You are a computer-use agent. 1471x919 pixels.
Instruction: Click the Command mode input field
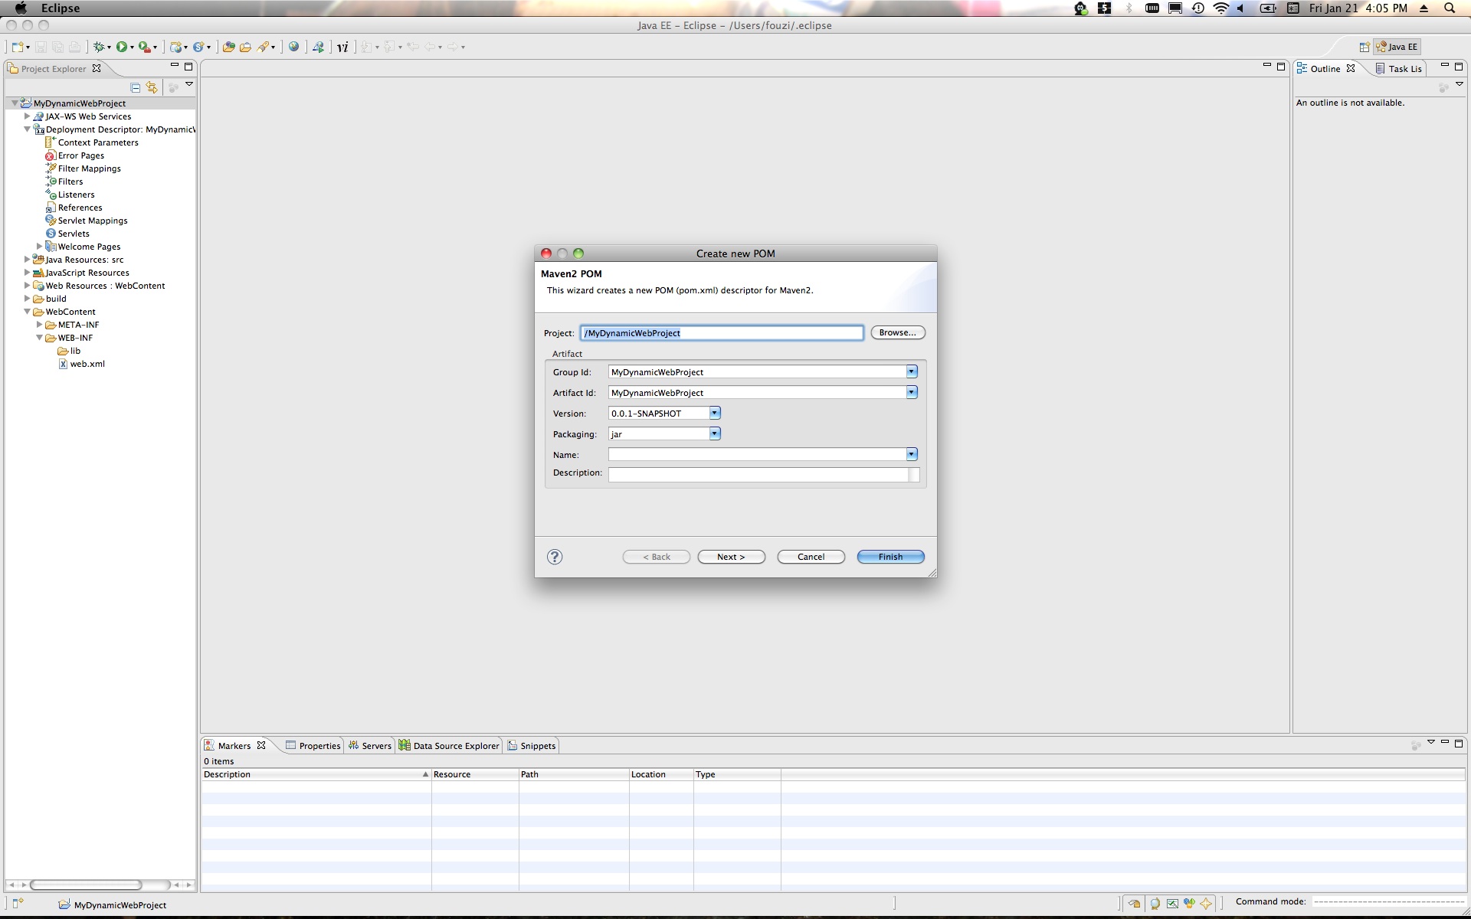tap(1388, 901)
